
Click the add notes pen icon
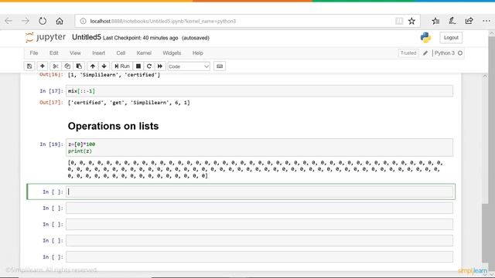(x=452, y=21)
